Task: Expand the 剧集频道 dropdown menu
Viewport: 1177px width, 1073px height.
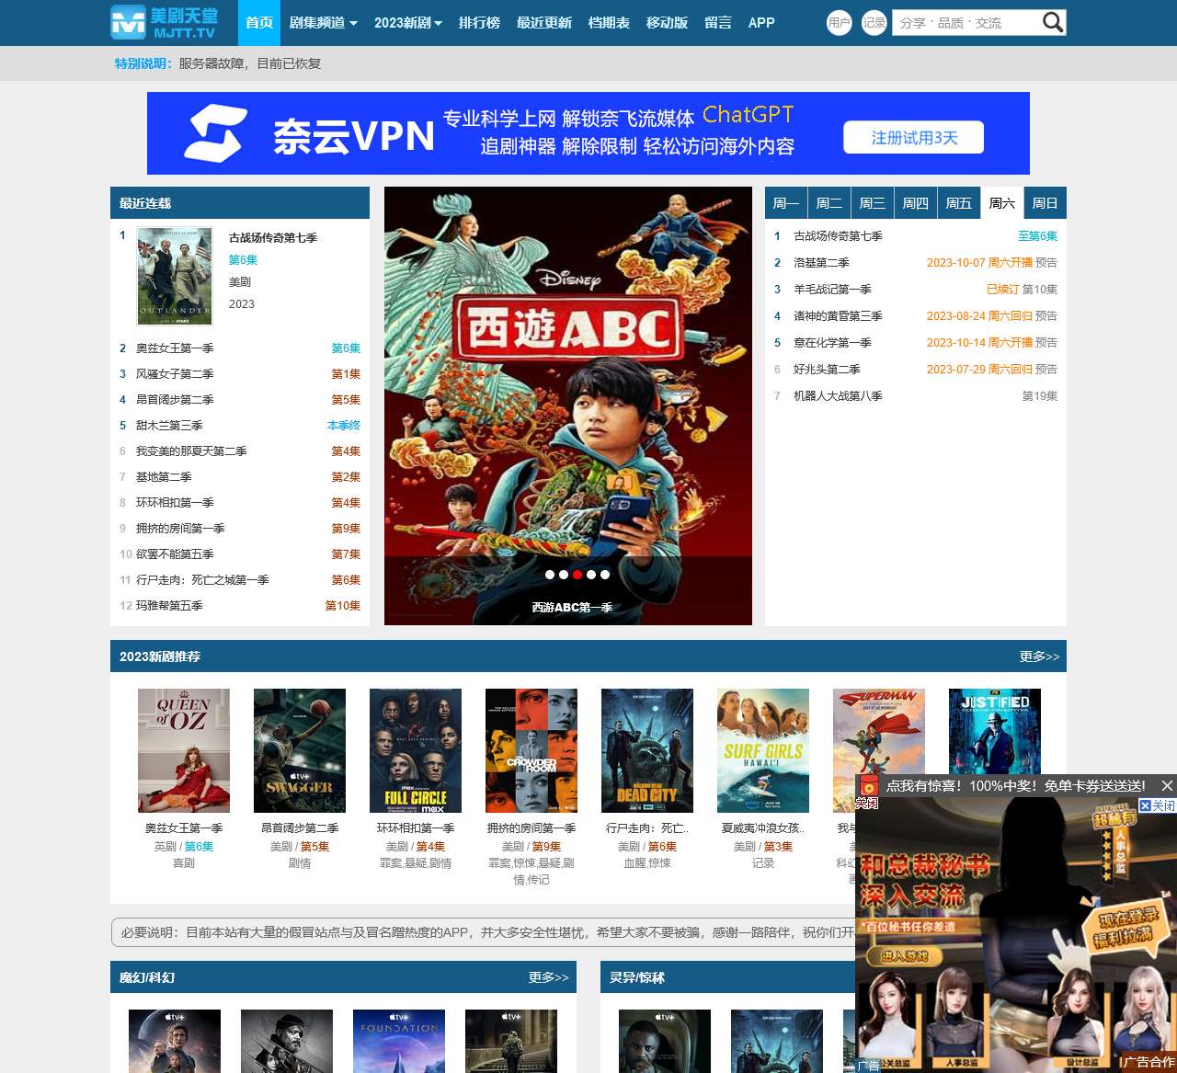Action: [x=323, y=23]
